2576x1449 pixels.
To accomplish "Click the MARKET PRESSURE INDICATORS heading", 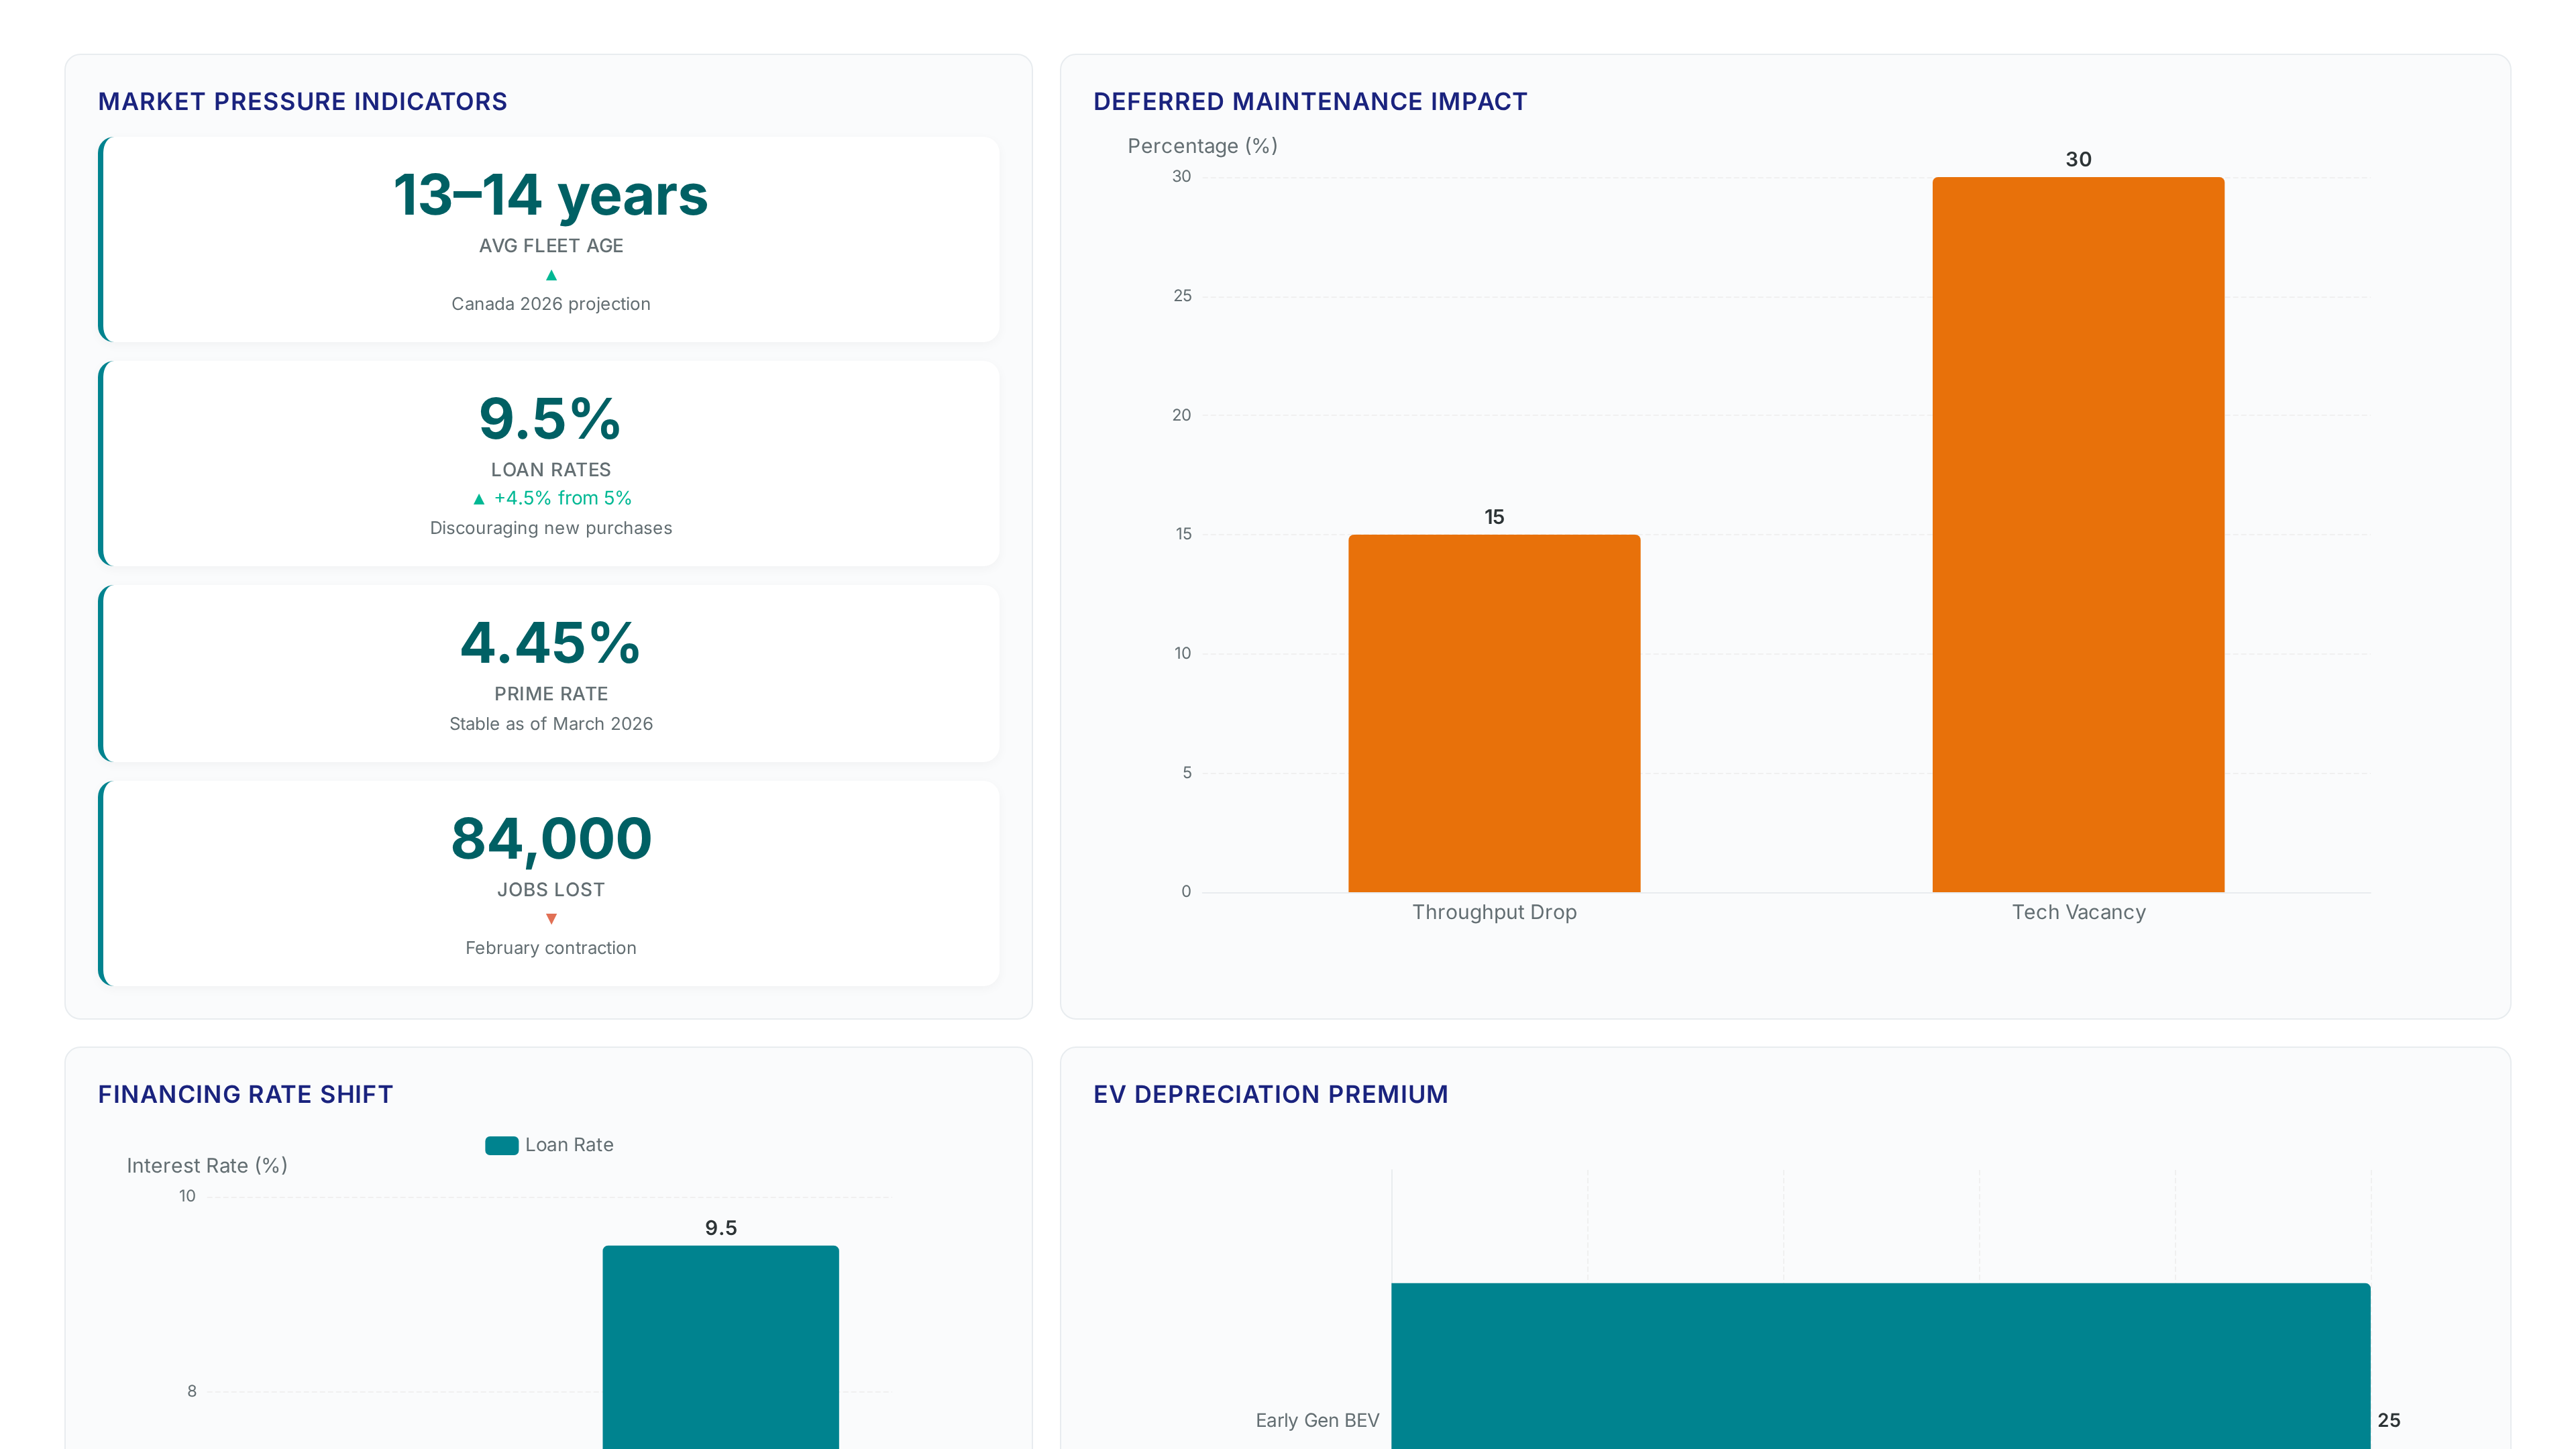I will (303, 102).
